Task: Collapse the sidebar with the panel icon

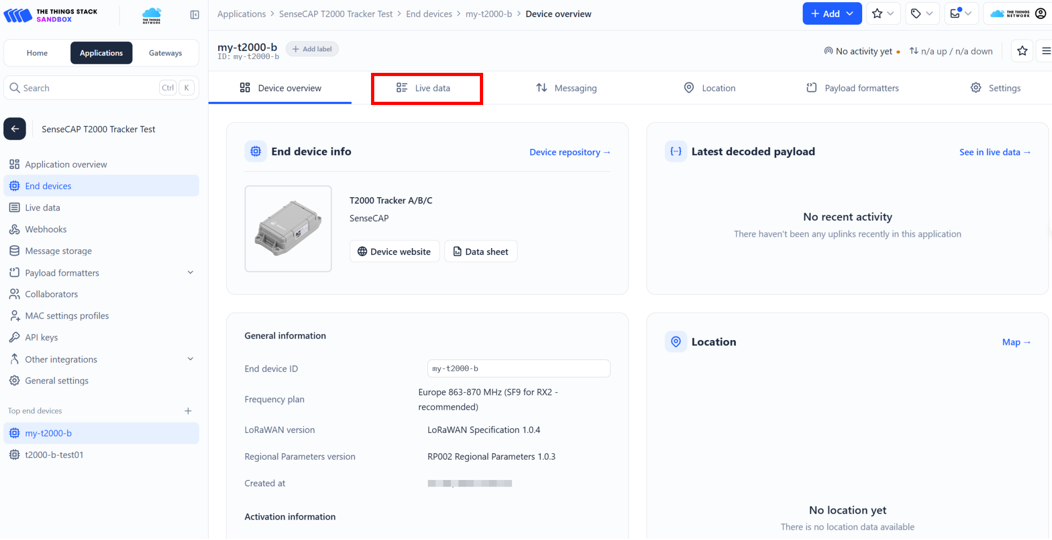Action: pyautogui.click(x=195, y=15)
